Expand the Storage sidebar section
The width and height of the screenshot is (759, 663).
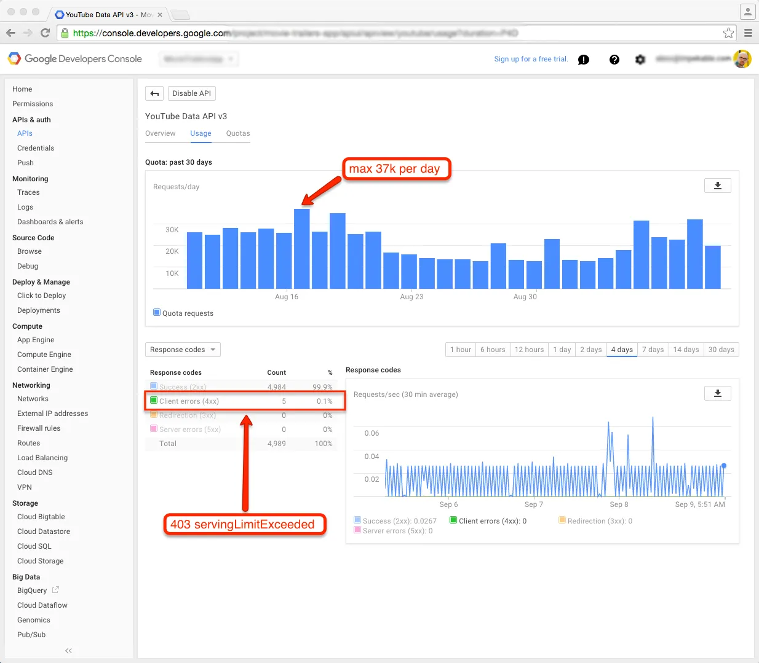[25, 503]
